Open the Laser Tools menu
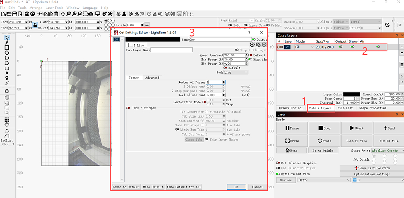404x198 pixels. tap(55, 8)
